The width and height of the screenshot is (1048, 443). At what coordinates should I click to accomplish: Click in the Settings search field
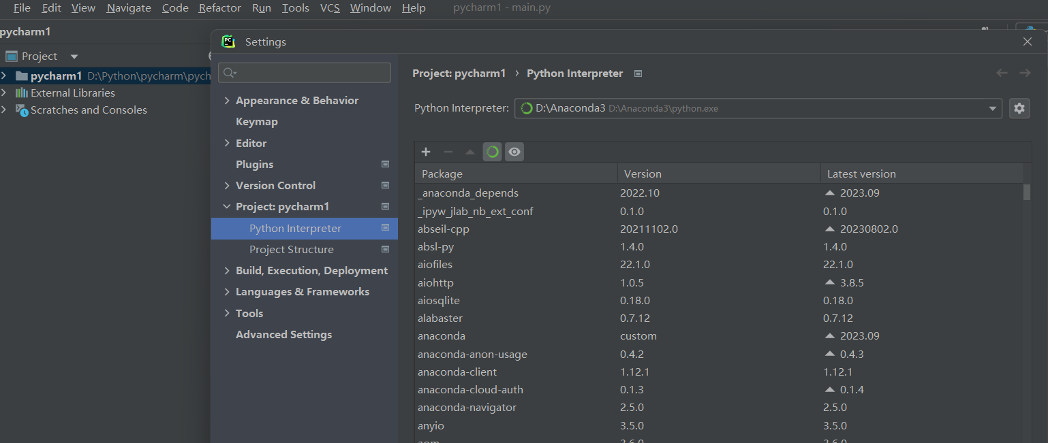click(x=305, y=73)
